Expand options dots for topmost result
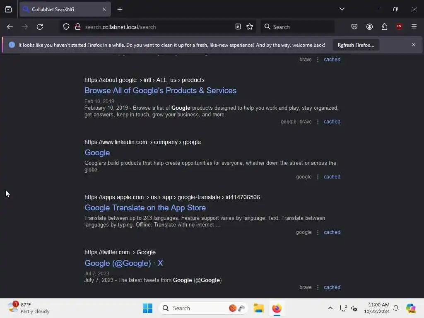Screen dimensions: 424x318 [318, 60]
